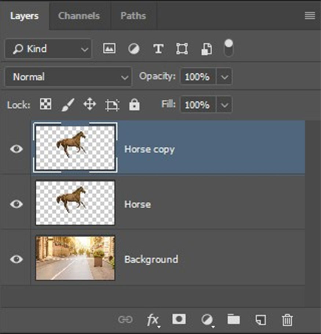Viewport: 321px width, 334px height.
Task: Create a new group folder
Action: pyautogui.click(x=233, y=320)
